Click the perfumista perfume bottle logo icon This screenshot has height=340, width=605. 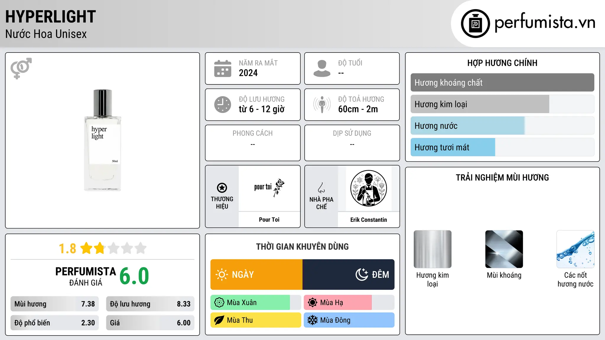[475, 24]
